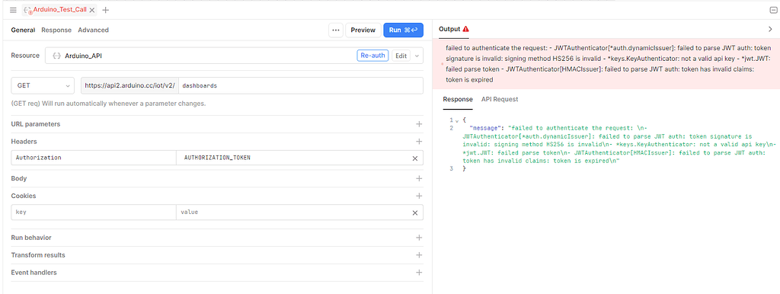
Task: Add a new header with plus
Action: [419, 141]
